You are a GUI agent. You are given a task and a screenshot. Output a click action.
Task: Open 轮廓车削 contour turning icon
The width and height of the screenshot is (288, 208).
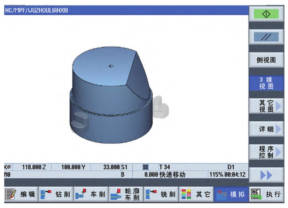pyautogui.click(x=125, y=194)
